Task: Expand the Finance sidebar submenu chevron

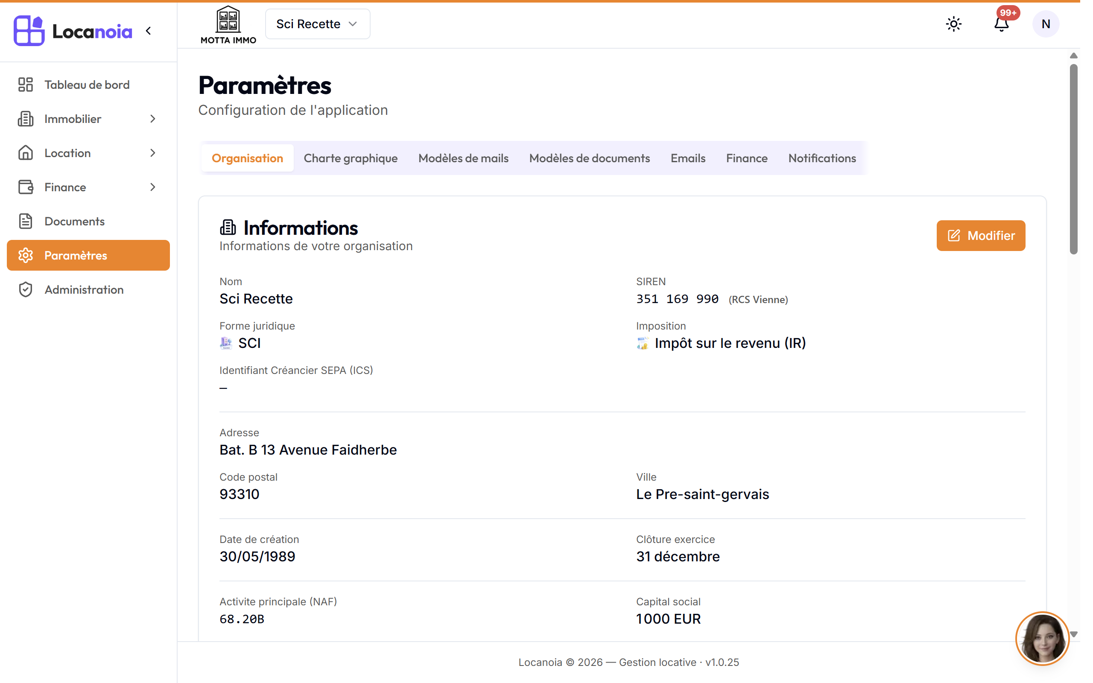Action: pyautogui.click(x=153, y=187)
